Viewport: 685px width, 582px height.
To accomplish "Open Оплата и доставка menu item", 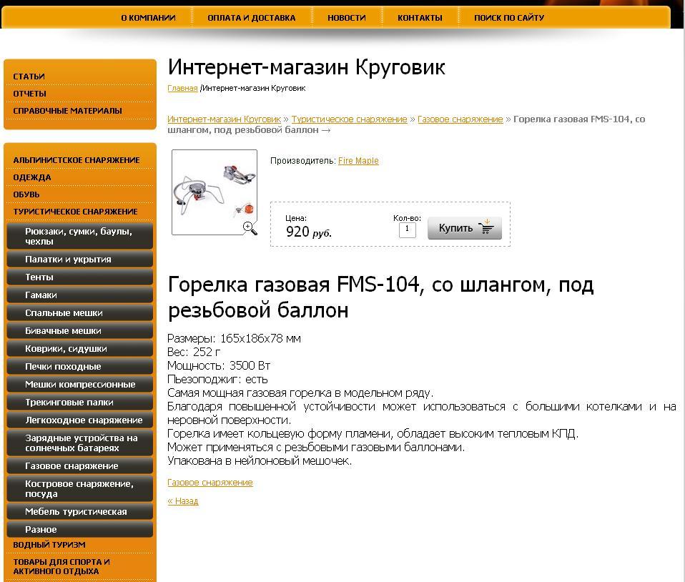I will pos(251,18).
